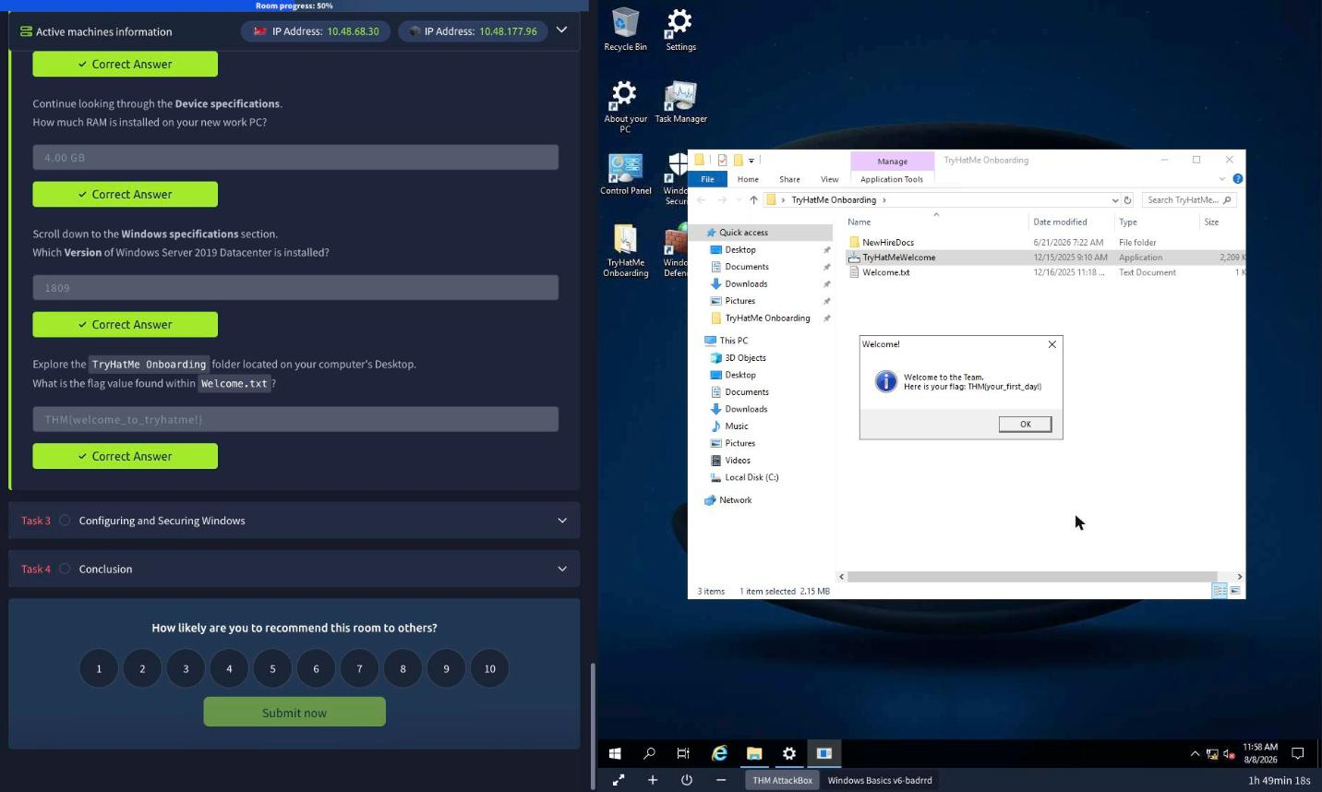Open the Explorer address bar history dropdown
This screenshot has width=1322, height=792.
(x=1114, y=200)
